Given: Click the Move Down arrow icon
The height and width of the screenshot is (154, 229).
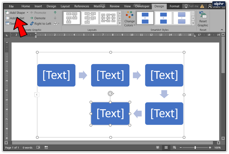Looking at the screenshot, I should (x=55, y=18).
